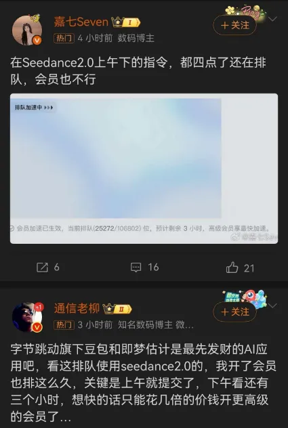Viewport: 288px width, 428px height.
Task: Tap the 热门 tag on second post
Action: click(x=64, y=325)
